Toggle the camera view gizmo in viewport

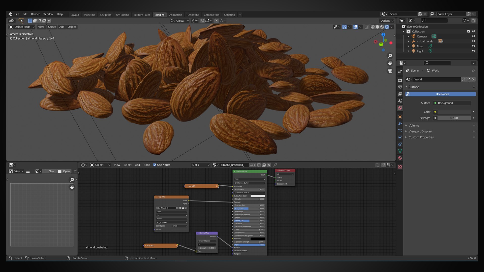[x=390, y=71]
